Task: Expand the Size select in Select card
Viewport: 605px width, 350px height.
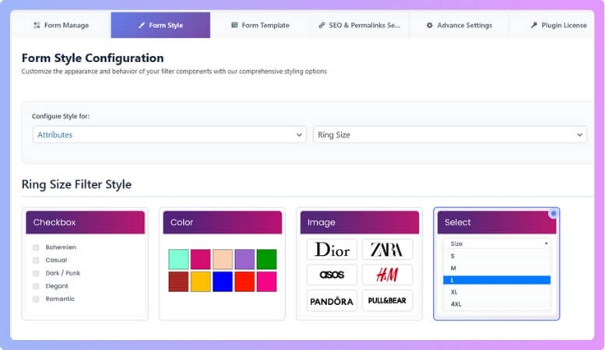Action: [497, 243]
